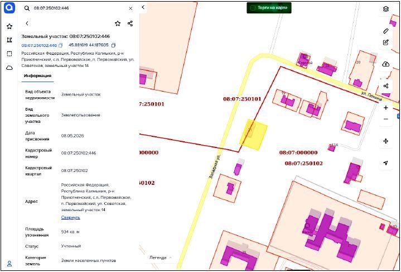Go back with the left arrow
Image resolution: width=401 pixels, height=272 pixels.
tap(27, 23)
